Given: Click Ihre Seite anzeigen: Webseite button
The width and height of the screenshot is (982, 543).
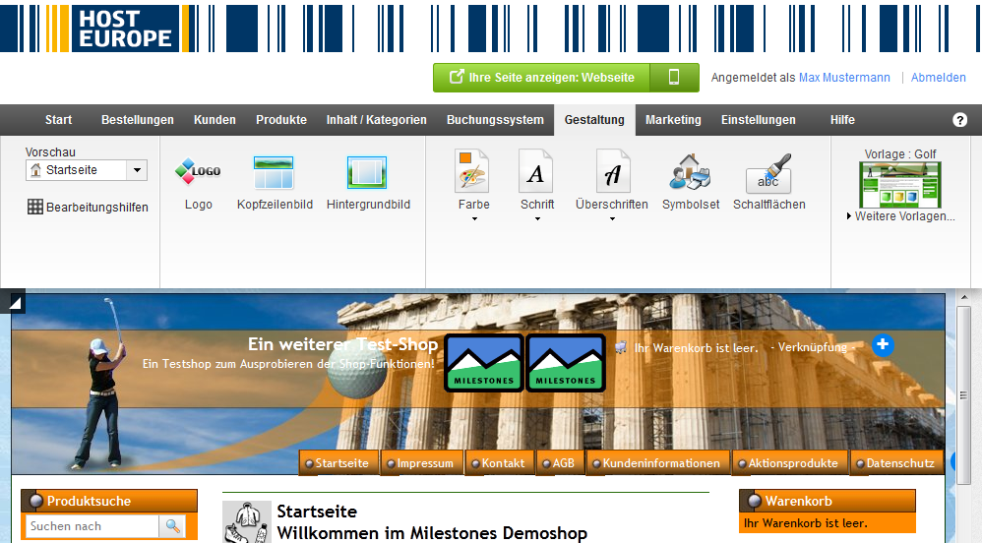Looking at the screenshot, I should coord(542,77).
